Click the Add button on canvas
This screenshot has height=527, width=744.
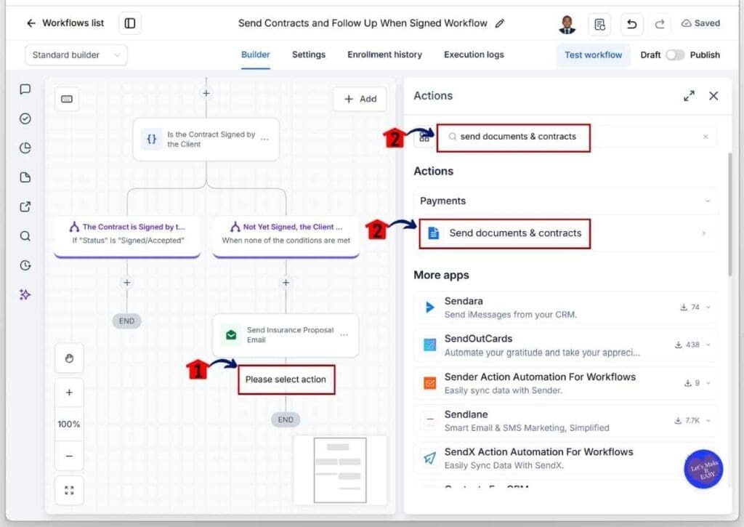pos(360,99)
